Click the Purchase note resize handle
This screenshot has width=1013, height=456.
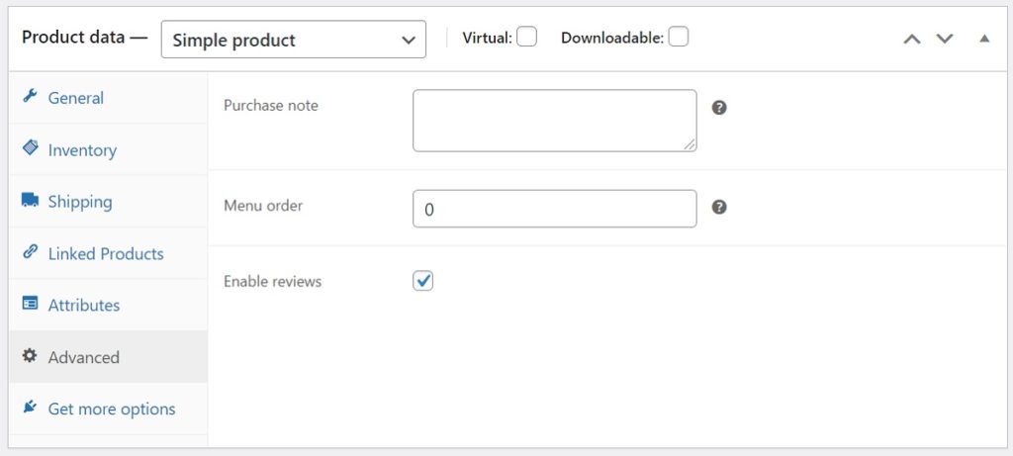click(690, 145)
